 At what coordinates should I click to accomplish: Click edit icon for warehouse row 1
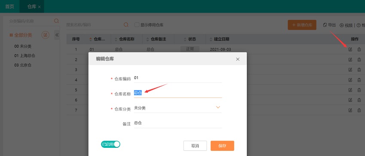point(350,49)
